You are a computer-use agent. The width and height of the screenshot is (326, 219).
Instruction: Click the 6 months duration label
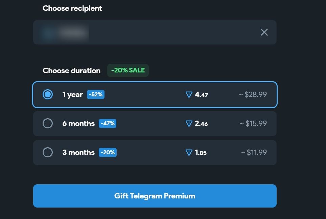pyautogui.click(x=78, y=124)
